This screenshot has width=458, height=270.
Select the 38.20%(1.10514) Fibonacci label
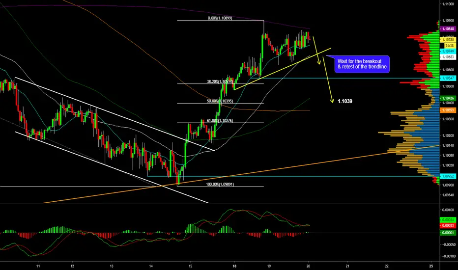220,81
